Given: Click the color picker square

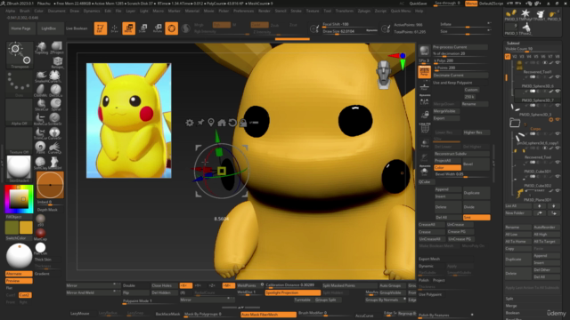Looking at the screenshot, I should tap(19, 199).
